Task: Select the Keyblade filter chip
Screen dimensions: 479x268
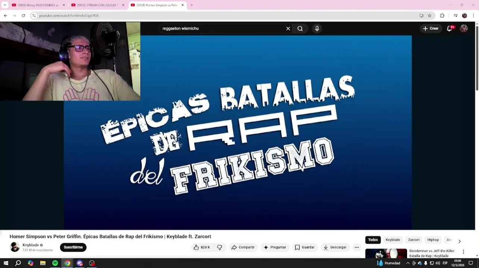Action: [392, 240]
